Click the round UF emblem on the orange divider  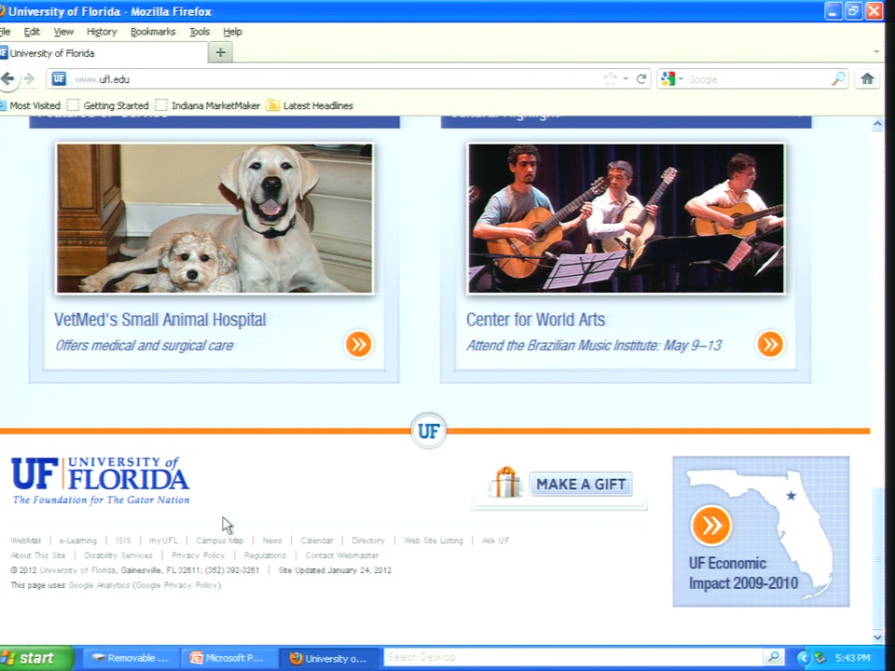pyautogui.click(x=429, y=431)
